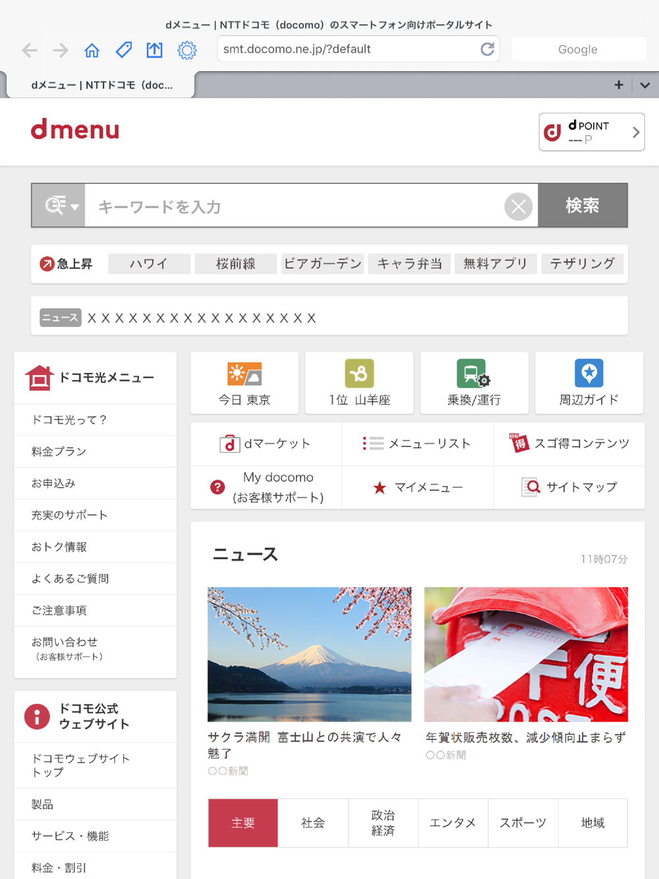Image resolution: width=659 pixels, height=879 pixels.
Task: Open サイトマップ
Action: tap(569, 487)
